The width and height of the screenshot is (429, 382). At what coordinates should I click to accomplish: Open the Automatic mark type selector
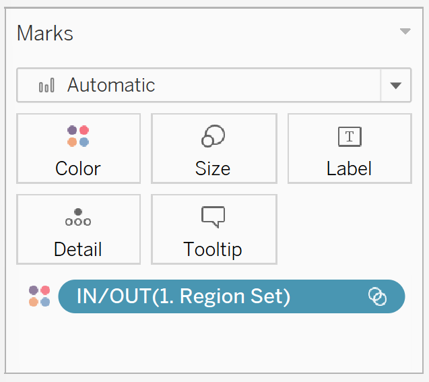coord(213,85)
